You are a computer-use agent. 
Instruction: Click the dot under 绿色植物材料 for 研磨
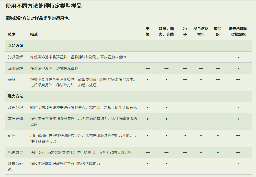(201, 136)
